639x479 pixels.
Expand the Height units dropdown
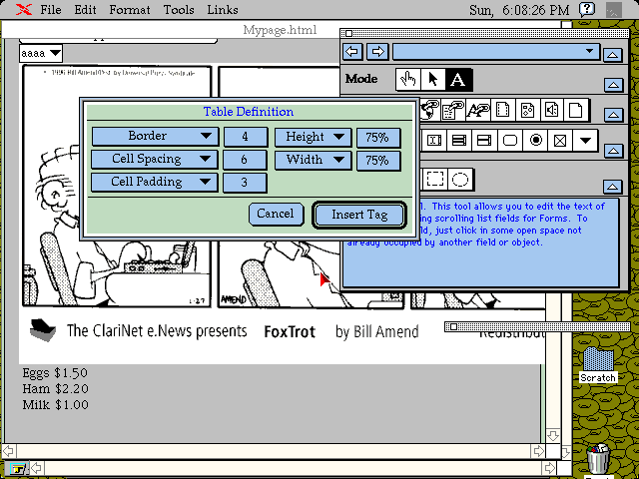click(314, 137)
